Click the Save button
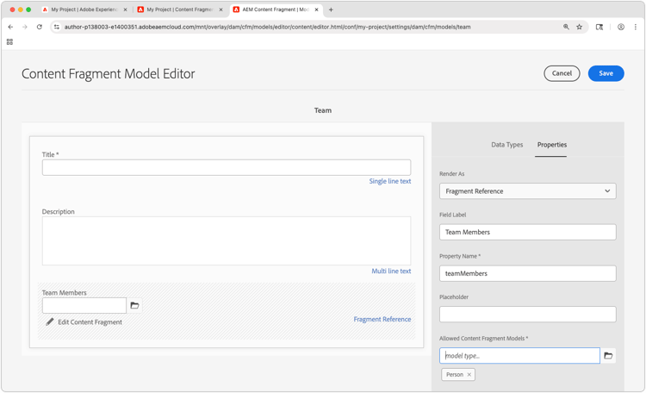The image size is (646, 393). [606, 73]
